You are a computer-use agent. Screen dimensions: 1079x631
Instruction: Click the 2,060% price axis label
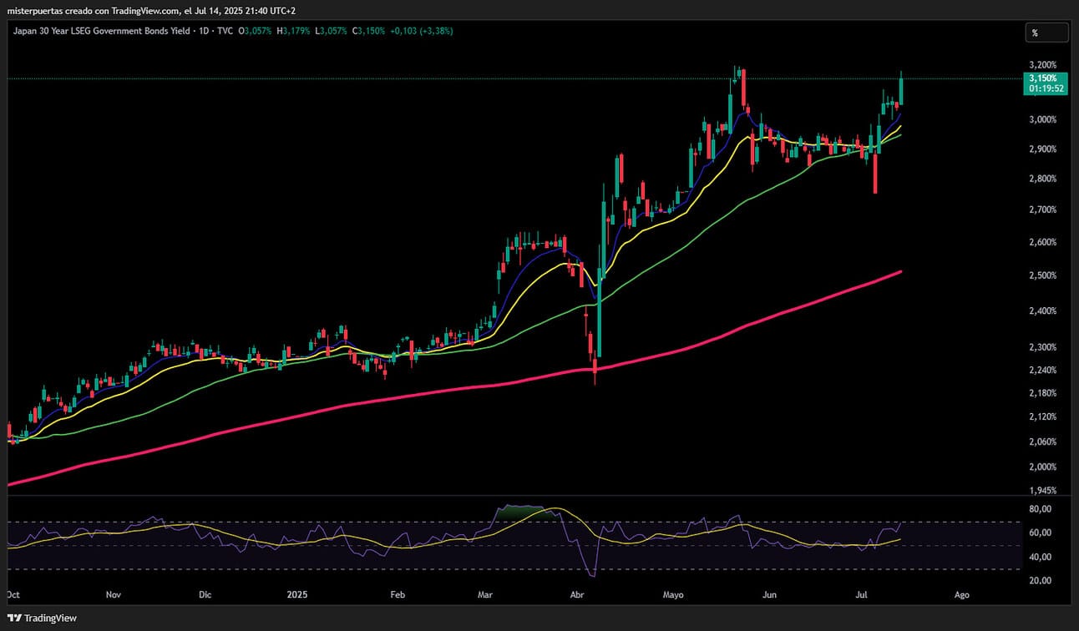[x=1044, y=442]
